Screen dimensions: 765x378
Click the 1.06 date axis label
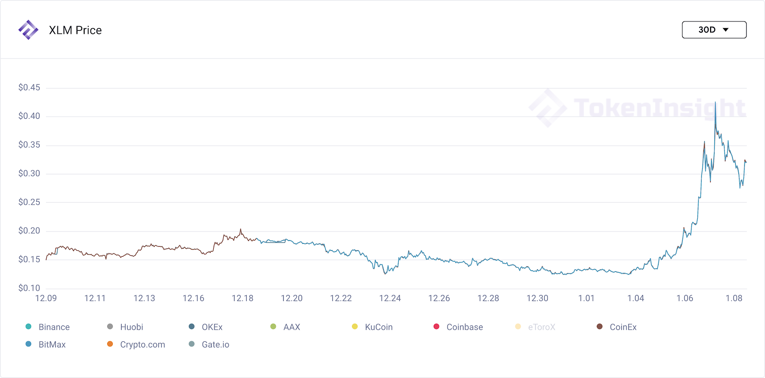pyautogui.click(x=685, y=298)
